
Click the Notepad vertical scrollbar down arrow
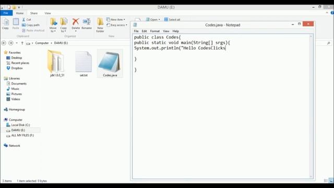tap(311, 177)
